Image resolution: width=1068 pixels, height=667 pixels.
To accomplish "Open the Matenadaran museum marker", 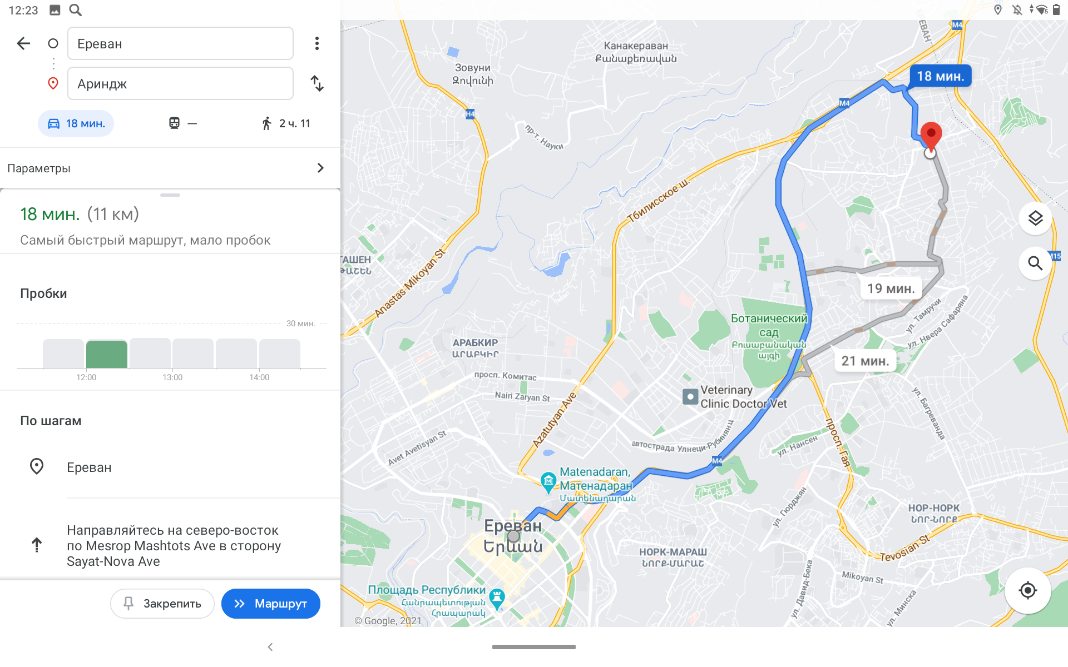I will coord(548,481).
